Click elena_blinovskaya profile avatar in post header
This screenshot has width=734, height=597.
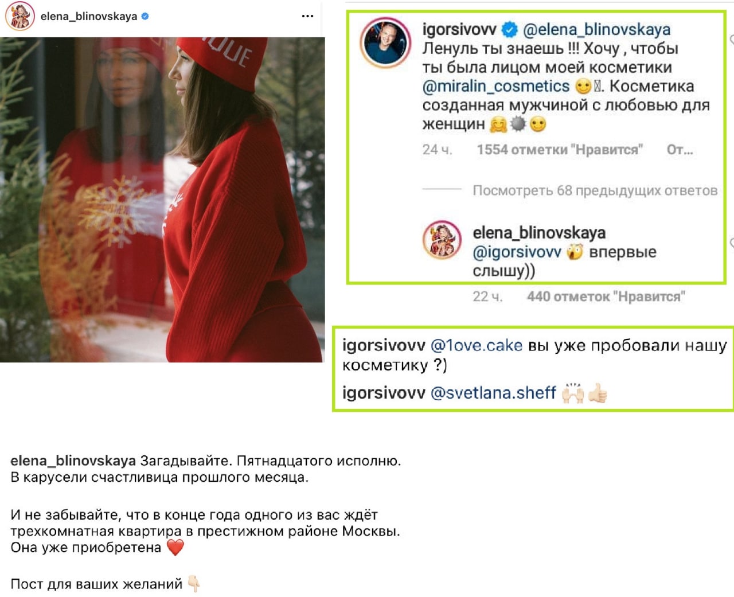pyautogui.click(x=20, y=16)
